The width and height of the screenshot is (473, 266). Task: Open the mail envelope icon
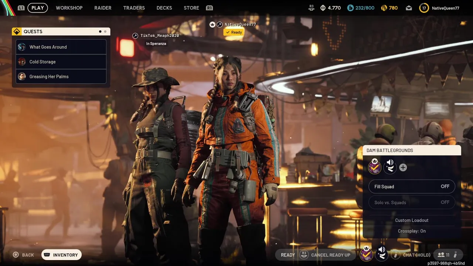(x=409, y=8)
